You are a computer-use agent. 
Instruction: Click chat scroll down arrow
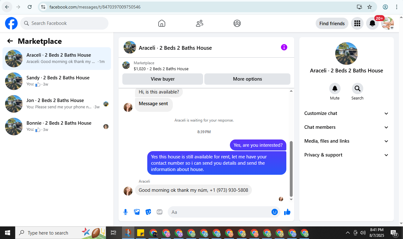coord(291,199)
